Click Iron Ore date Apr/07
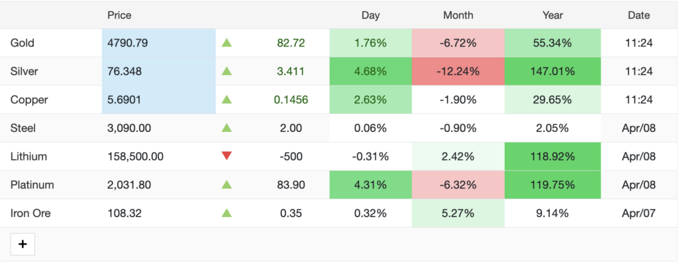The height and width of the screenshot is (262, 681). 639,213
